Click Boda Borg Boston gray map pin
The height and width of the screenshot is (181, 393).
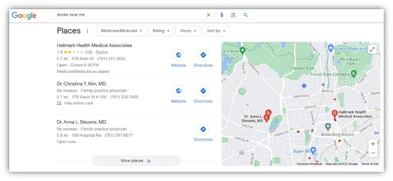pos(328,127)
